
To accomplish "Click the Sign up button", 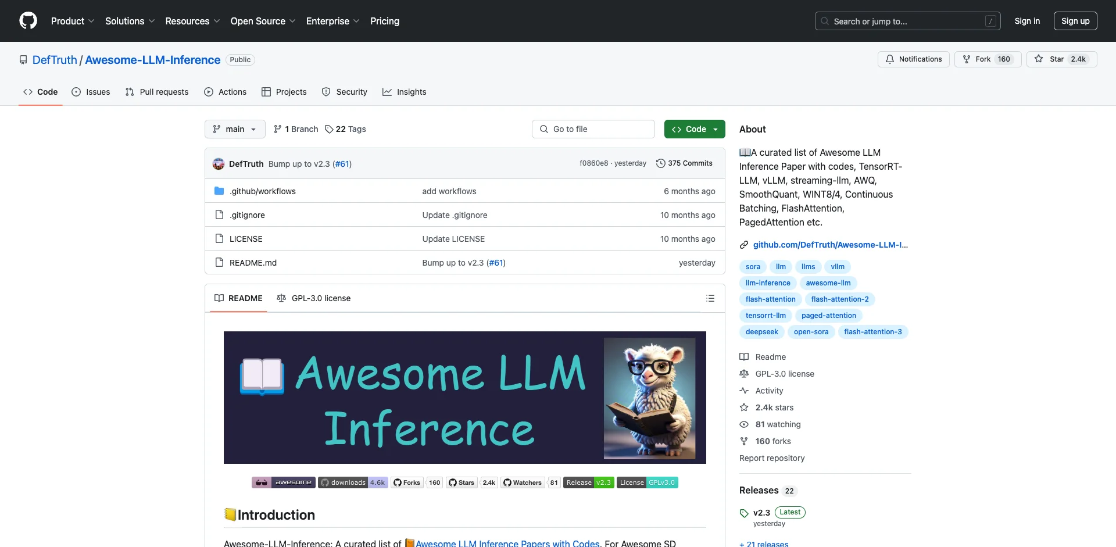I will (x=1075, y=21).
